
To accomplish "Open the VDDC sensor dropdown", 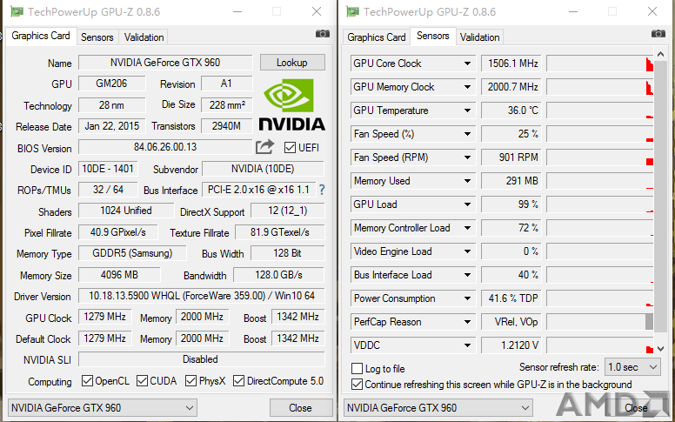I will point(467,345).
